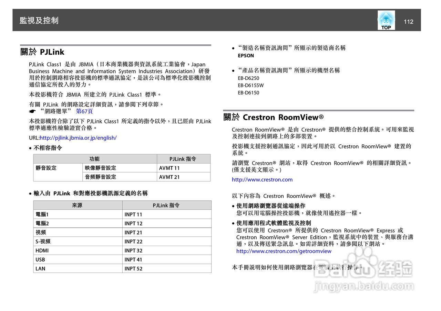Click the 音頻靜音設定 cell
Image resolution: width=441 pixels, height=311 pixels.
tap(120, 177)
